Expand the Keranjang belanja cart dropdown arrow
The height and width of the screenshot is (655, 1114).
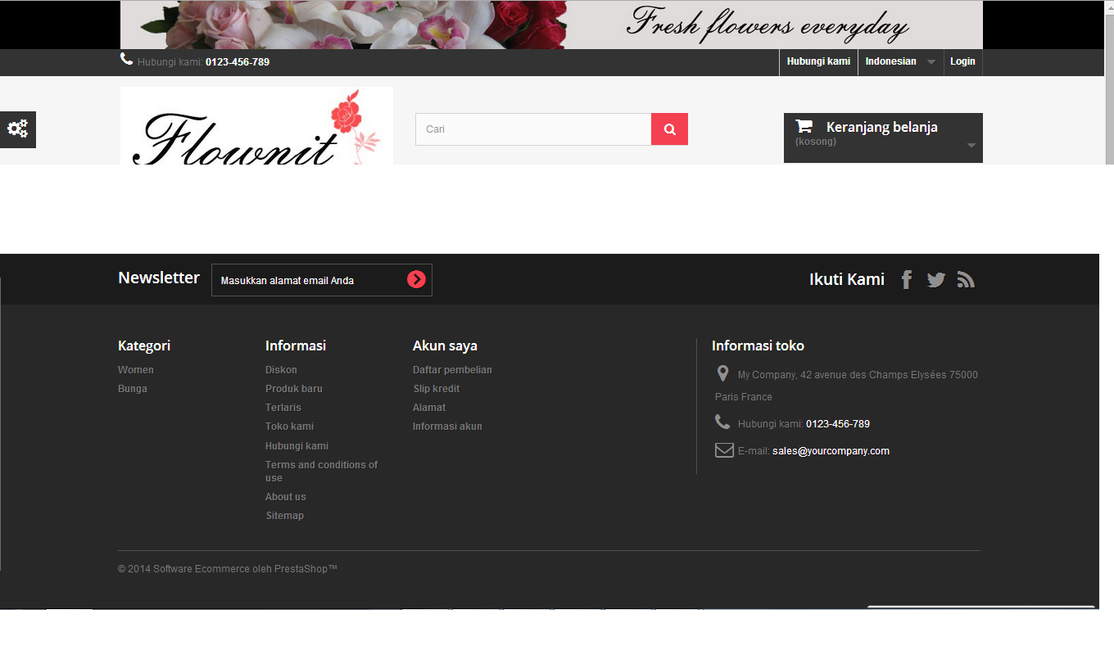971,145
